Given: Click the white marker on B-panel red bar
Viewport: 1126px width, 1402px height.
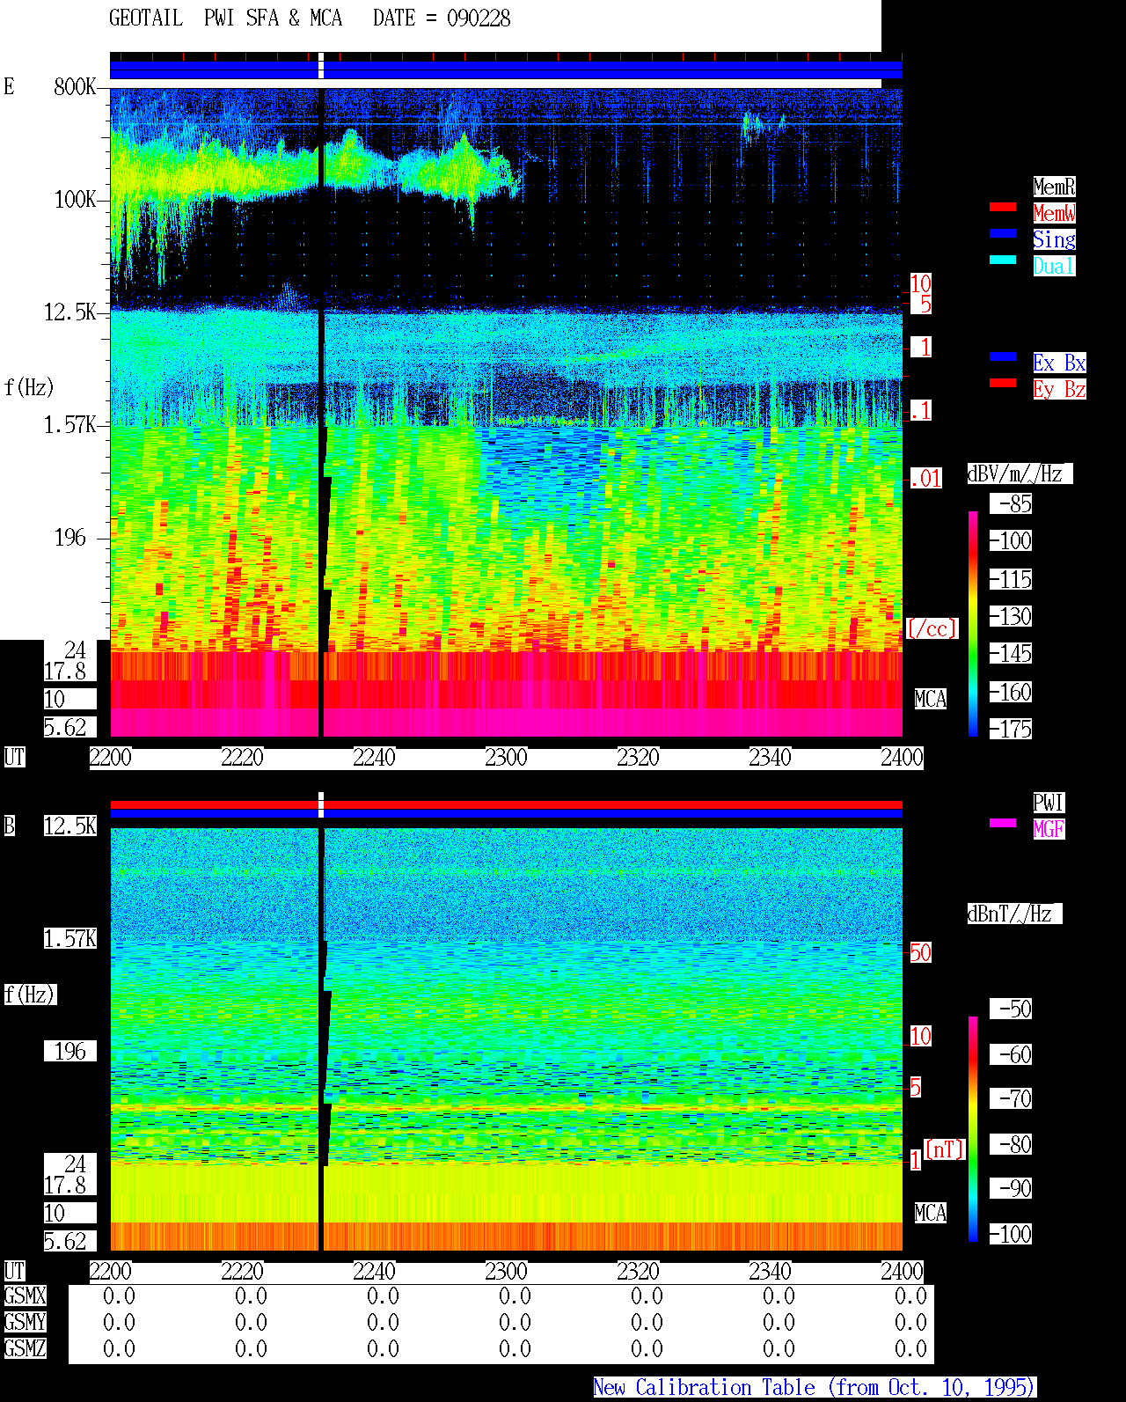Looking at the screenshot, I should (x=321, y=804).
